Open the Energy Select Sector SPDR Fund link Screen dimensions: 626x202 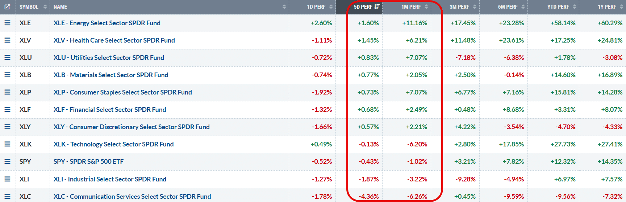coord(107,23)
